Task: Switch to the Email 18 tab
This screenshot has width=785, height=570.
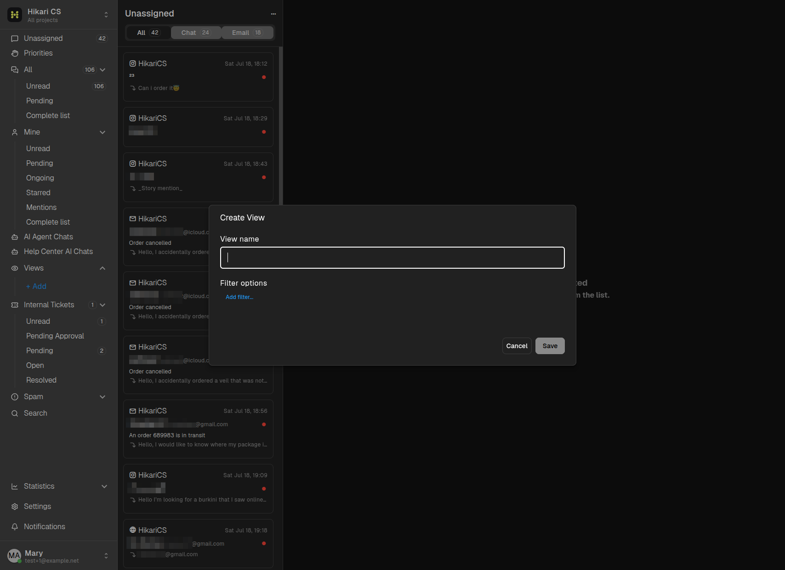Action: [247, 33]
